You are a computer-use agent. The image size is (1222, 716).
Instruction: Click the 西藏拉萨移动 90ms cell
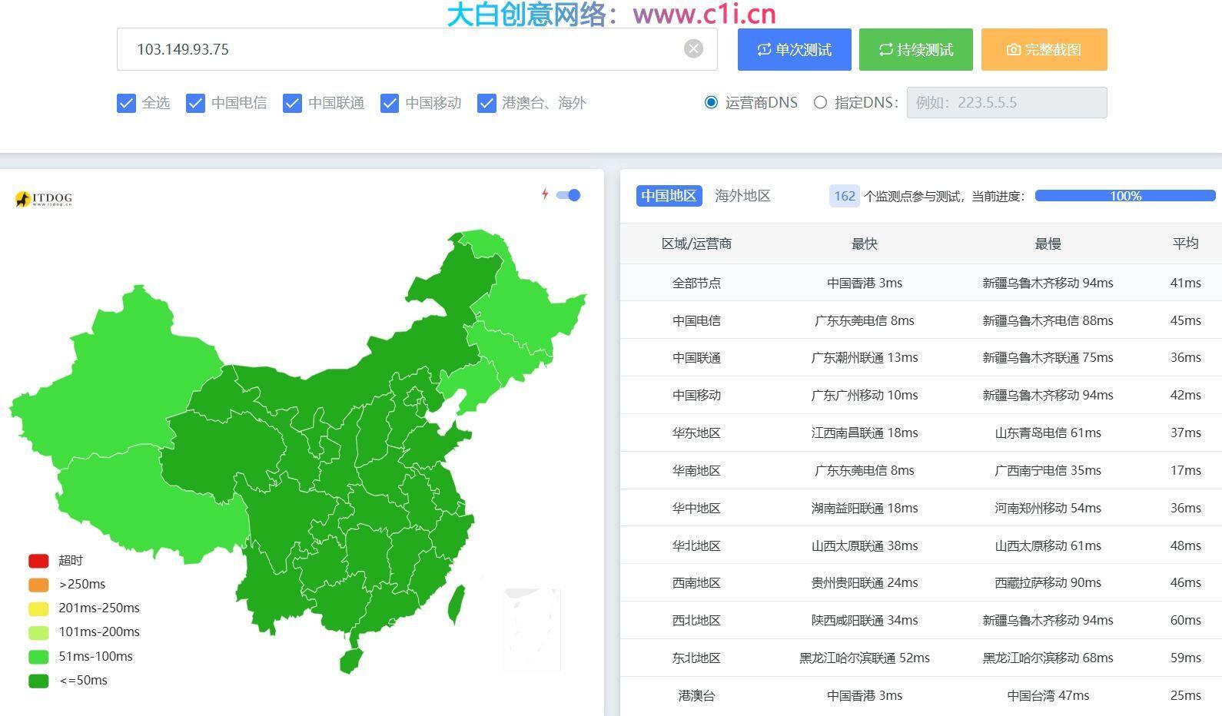coord(1048,582)
